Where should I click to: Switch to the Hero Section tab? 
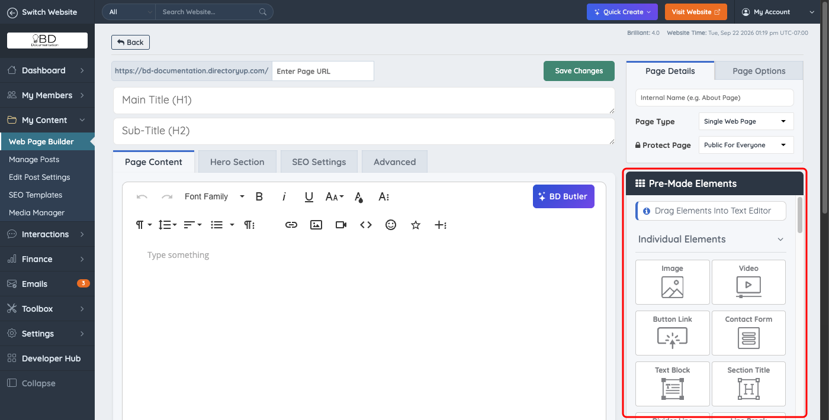(x=237, y=161)
